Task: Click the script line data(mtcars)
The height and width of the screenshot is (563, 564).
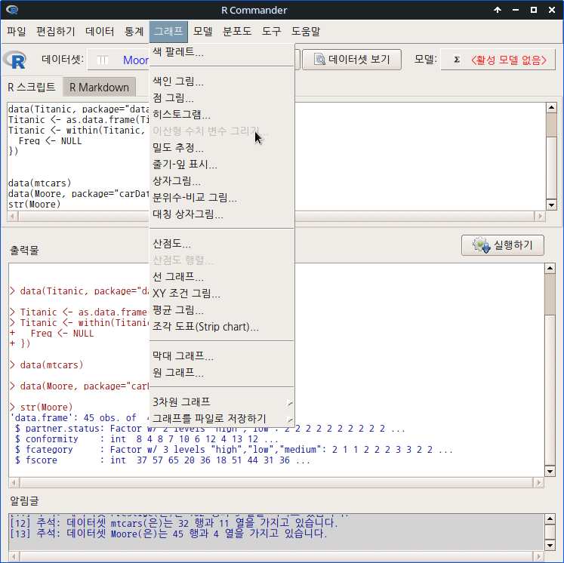Action: [39, 183]
